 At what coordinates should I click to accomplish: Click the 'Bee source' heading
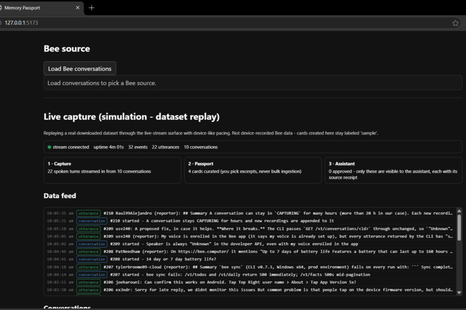67,48
